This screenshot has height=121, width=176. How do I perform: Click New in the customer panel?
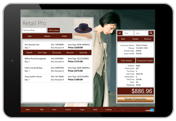[x=123, y=39]
